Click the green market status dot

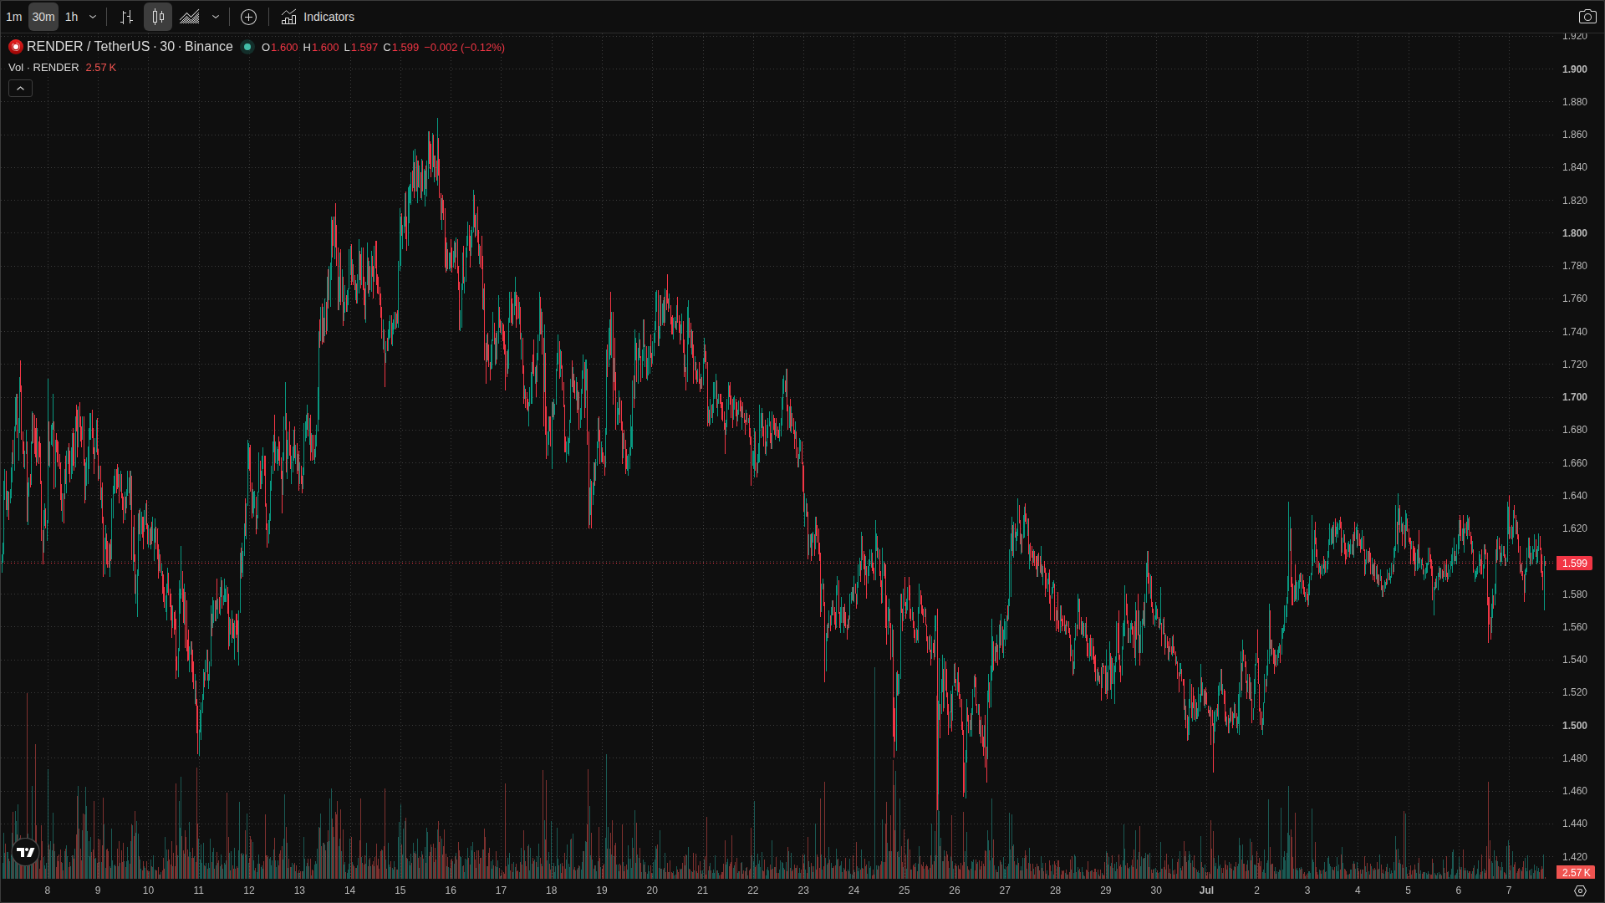point(247,47)
